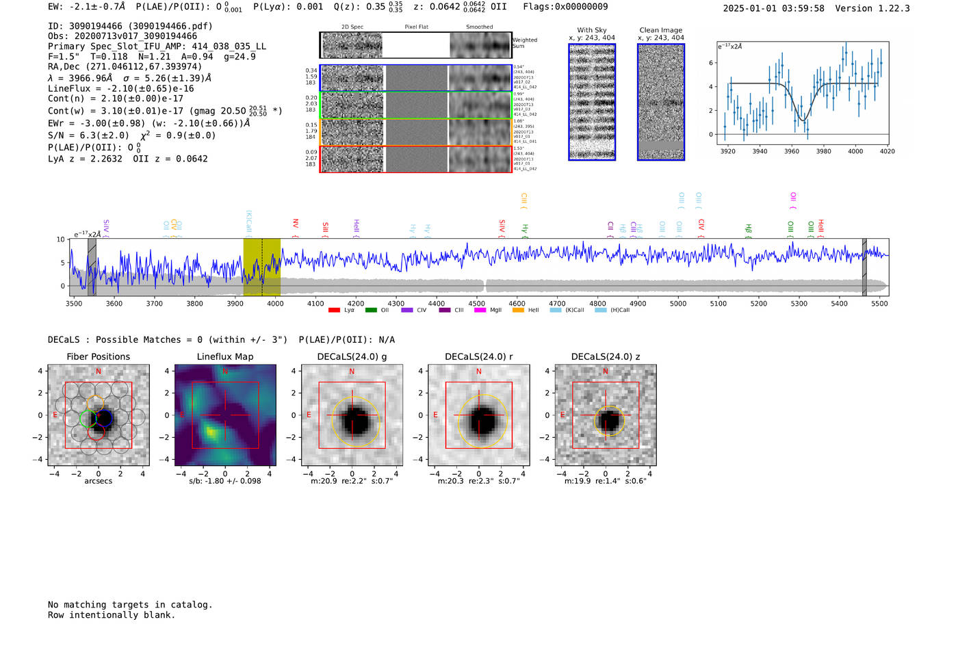Open the With Sky cutout image
Viewport: 958px width, 652px height.
(592, 102)
